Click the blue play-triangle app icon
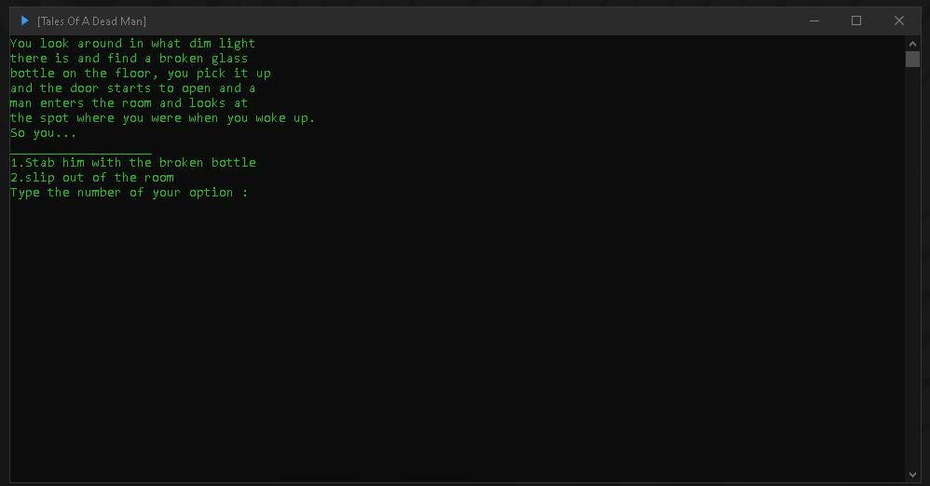The width and height of the screenshot is (930, 486). click(x=24, y=20)
